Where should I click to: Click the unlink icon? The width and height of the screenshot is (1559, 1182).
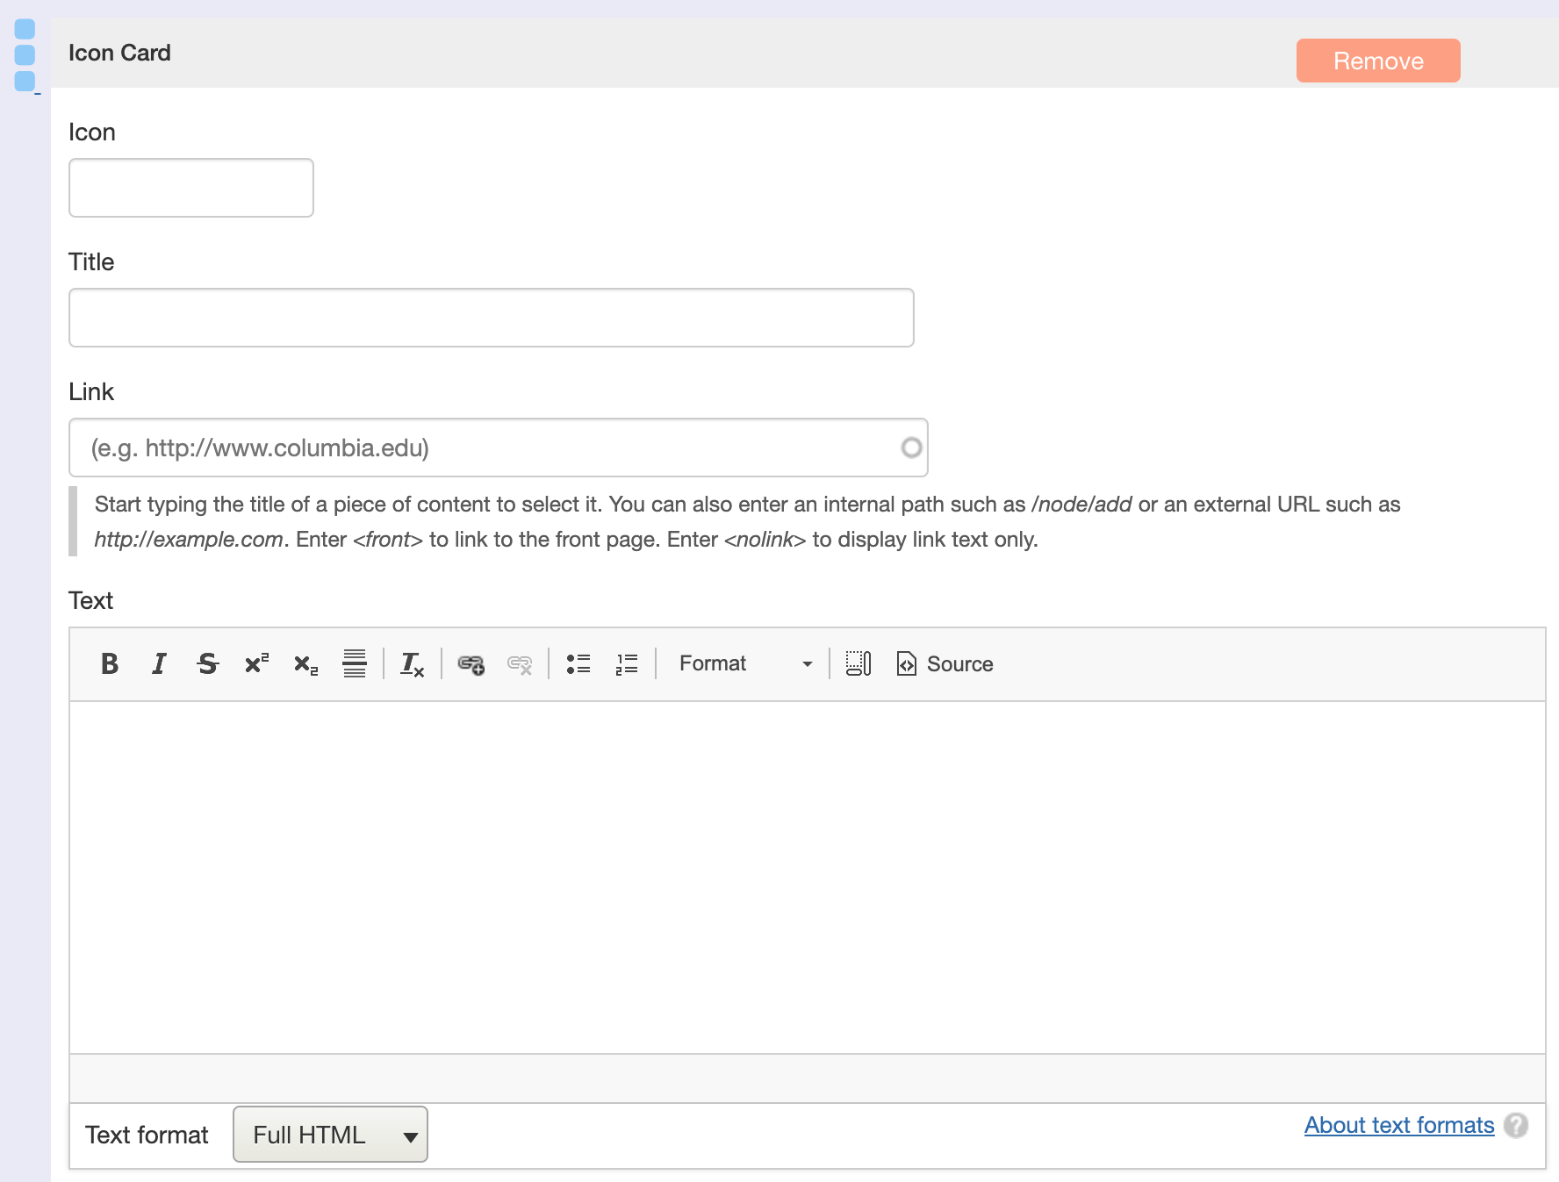click(519, 664)
